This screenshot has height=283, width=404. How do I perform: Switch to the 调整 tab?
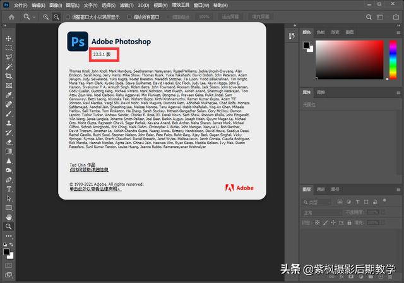[x=321, y=92]
